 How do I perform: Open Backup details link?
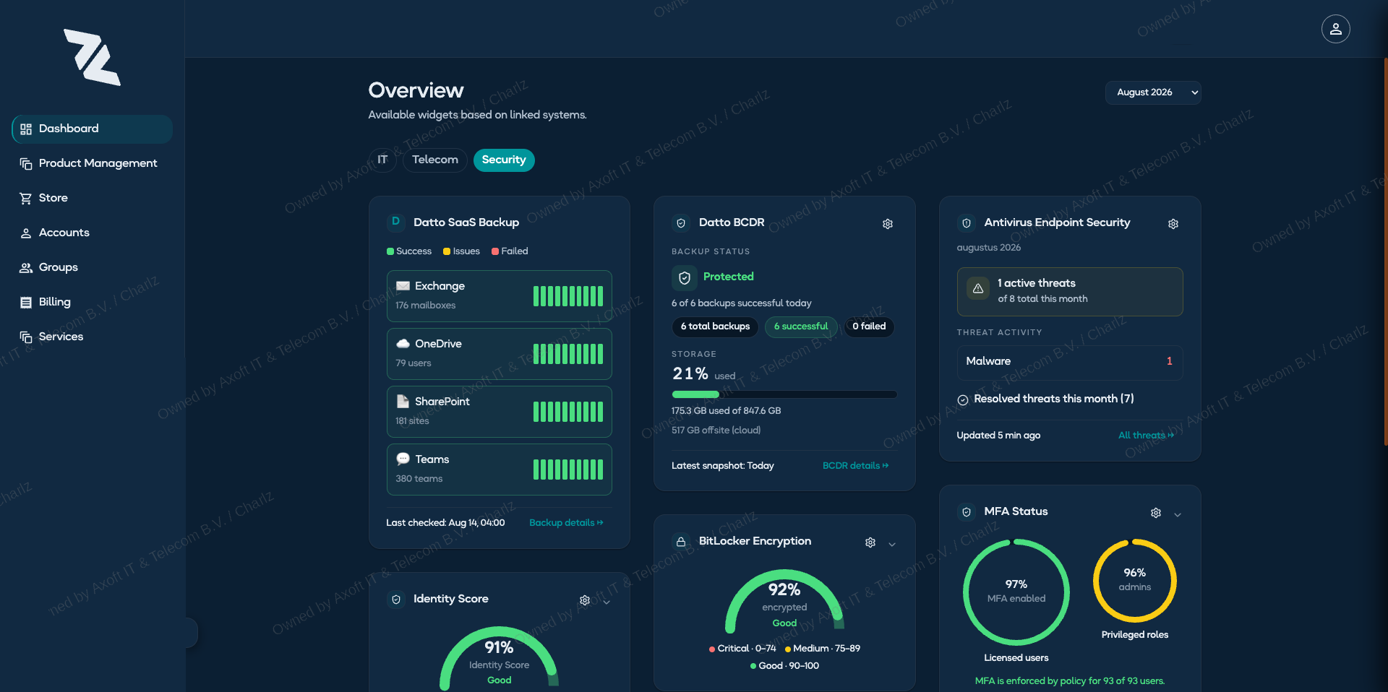click(x=566, y=523)
